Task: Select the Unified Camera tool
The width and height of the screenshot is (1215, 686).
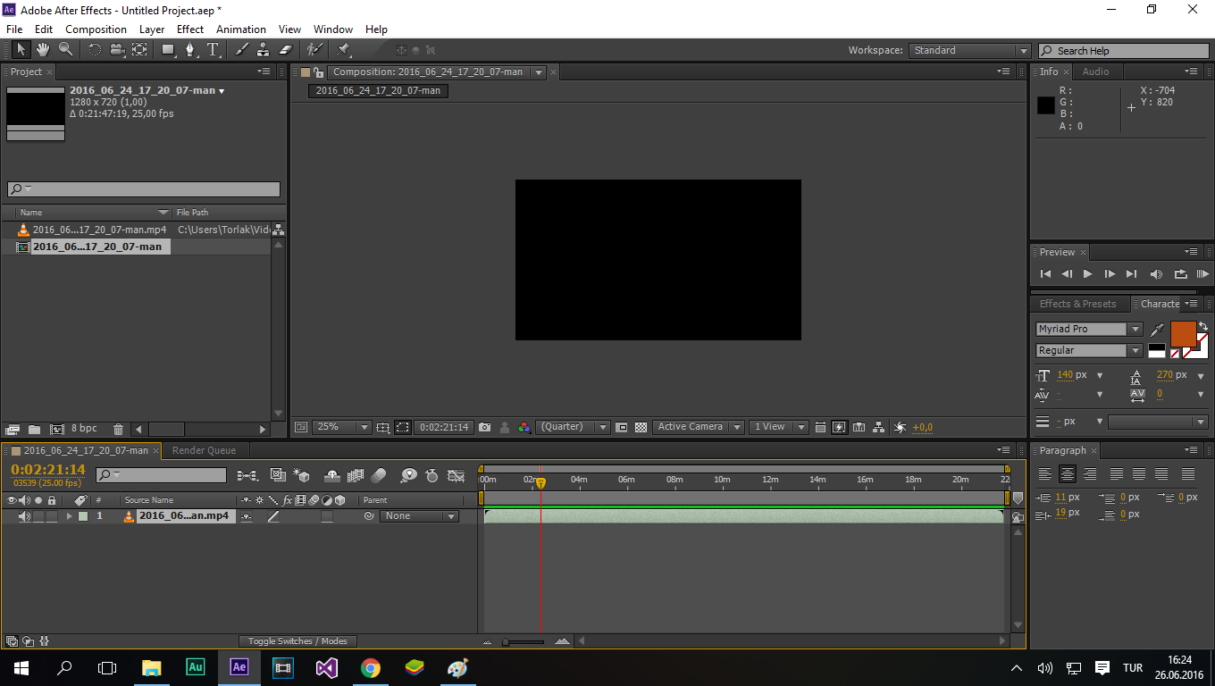Action: coord(117,50)
